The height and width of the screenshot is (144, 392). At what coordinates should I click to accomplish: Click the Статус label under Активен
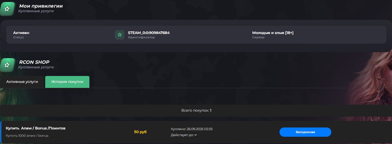(x=18, y=37)
